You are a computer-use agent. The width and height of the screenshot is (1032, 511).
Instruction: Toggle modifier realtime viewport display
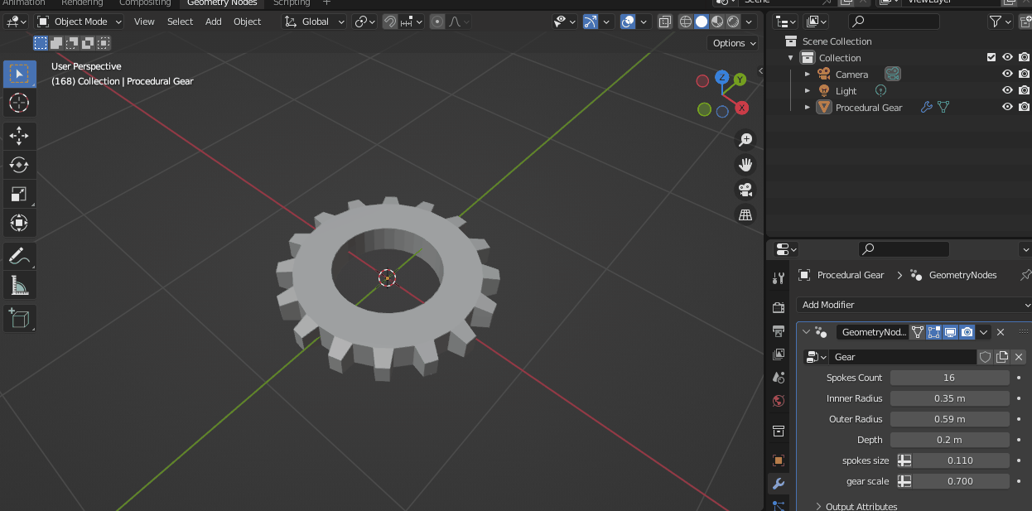click(x=951, y=332)
